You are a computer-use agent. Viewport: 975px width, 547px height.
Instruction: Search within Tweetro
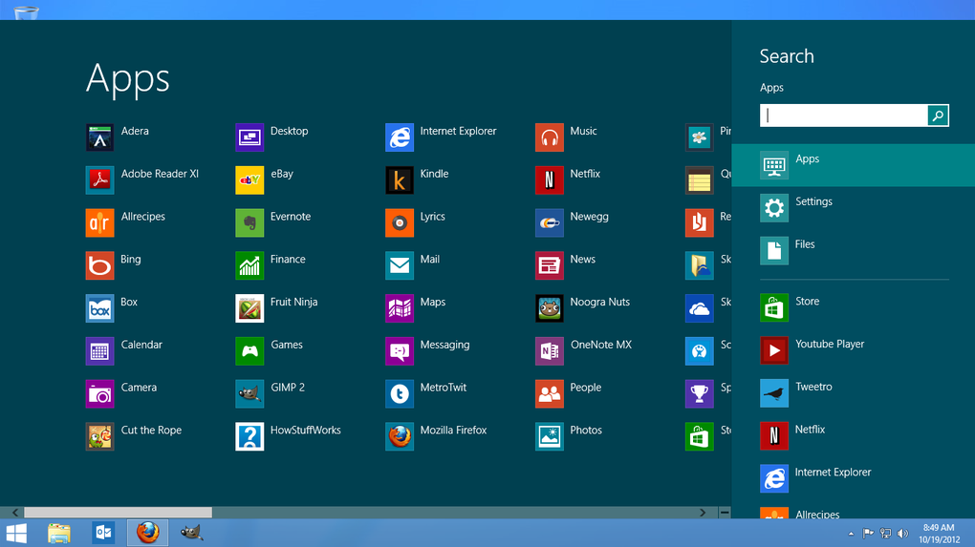853,393
